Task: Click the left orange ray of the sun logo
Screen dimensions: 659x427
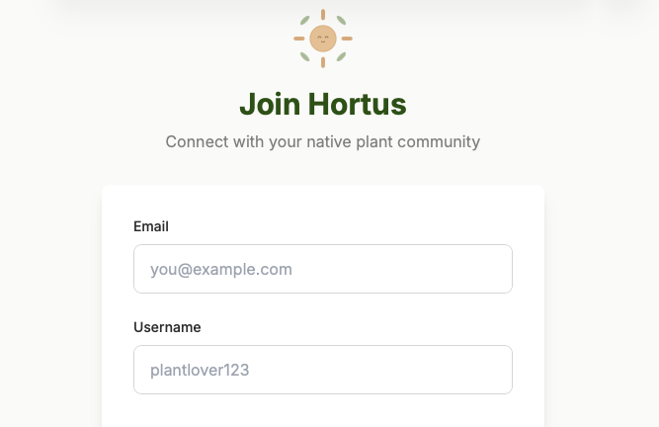Action: 299,39
